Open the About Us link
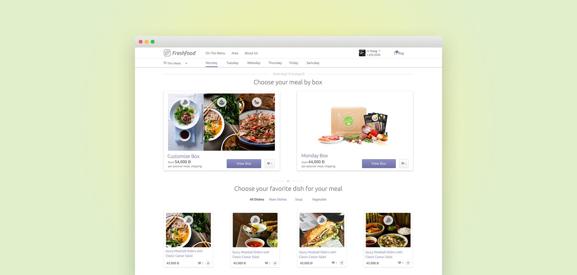Image resolution: width=577 pixels, height=275 pixels. [x=251, y=53]
